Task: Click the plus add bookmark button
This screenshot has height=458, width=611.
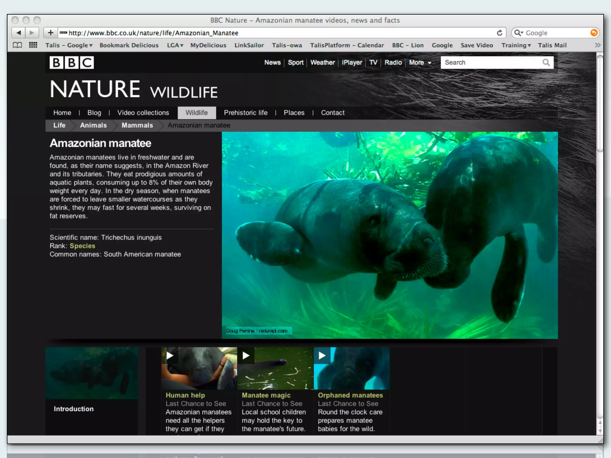Action: 51,33
